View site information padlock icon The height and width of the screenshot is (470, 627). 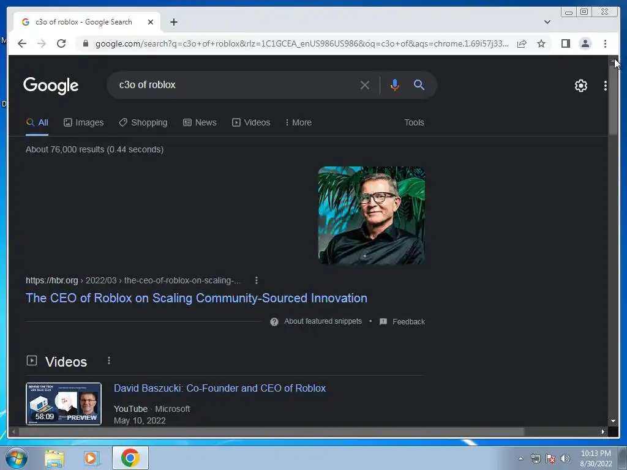point(86,43)
